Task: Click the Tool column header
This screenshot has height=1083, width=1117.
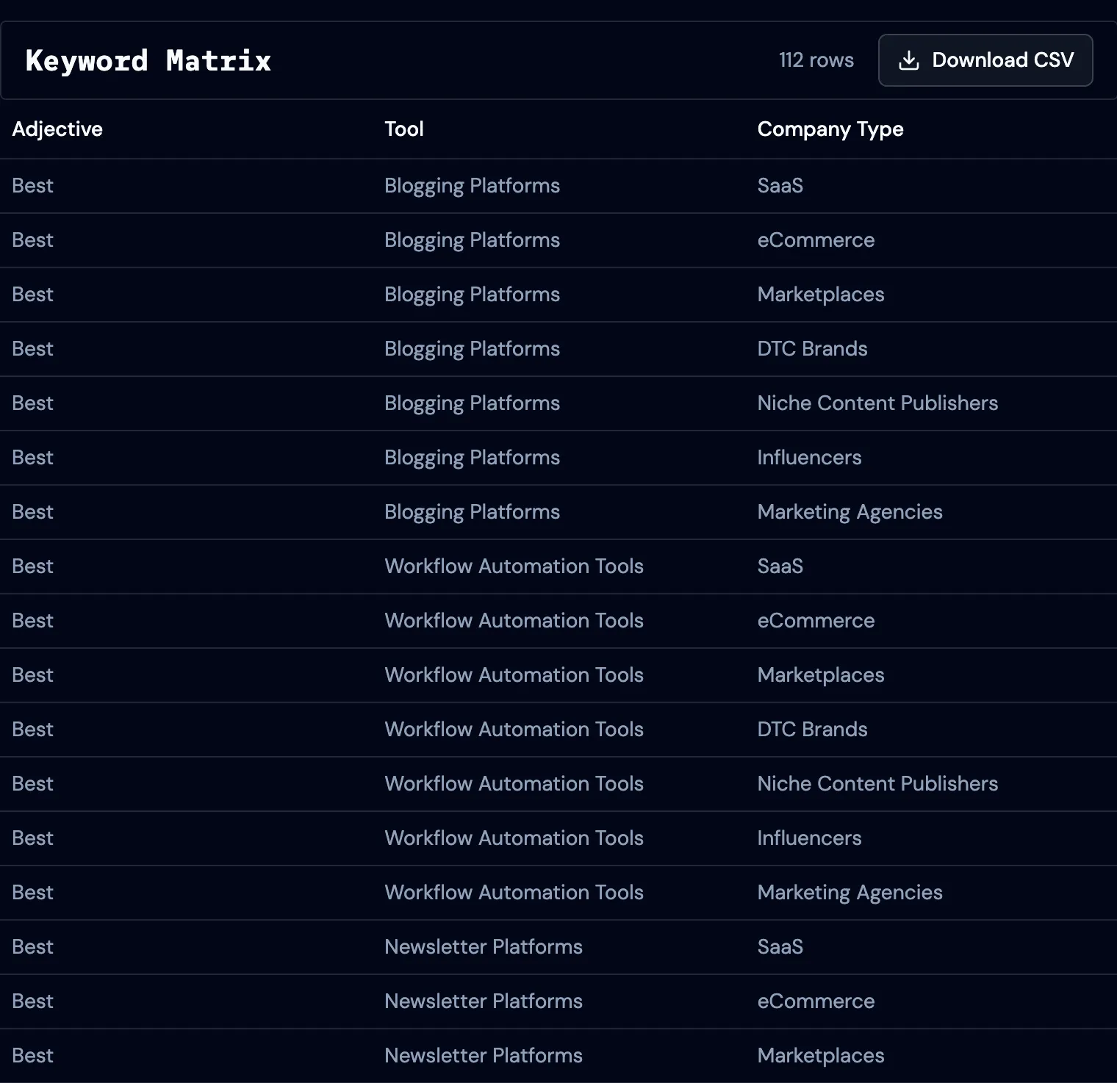Action: [403, 129]
